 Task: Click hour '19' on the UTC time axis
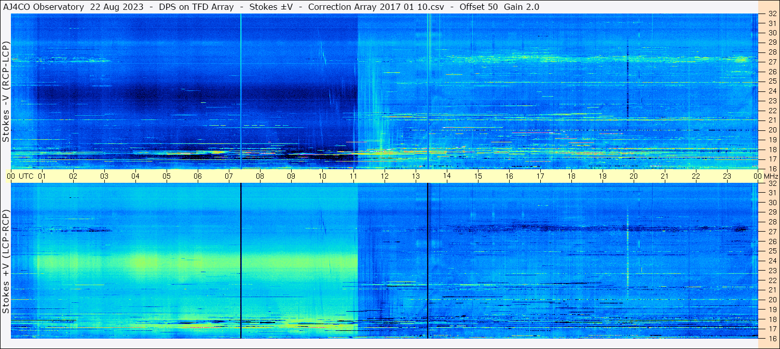pos(603,176)
